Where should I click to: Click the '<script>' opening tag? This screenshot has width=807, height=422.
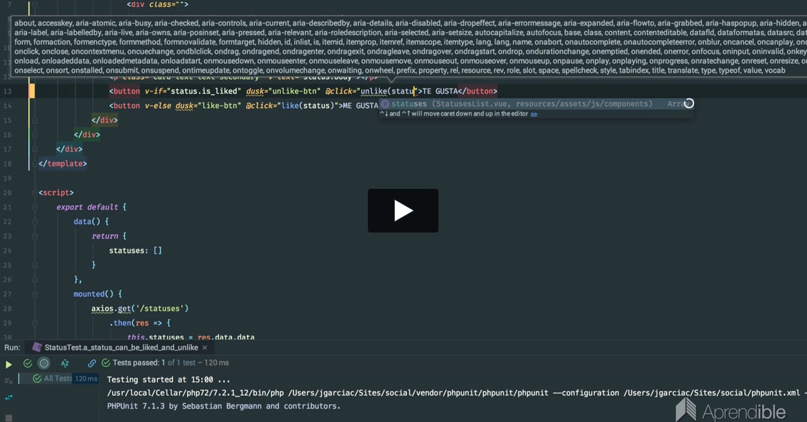pos(56,193)
